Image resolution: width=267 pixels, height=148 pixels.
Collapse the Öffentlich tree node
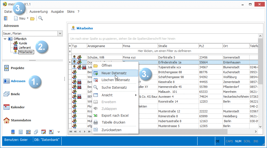(x=5, y=39)
